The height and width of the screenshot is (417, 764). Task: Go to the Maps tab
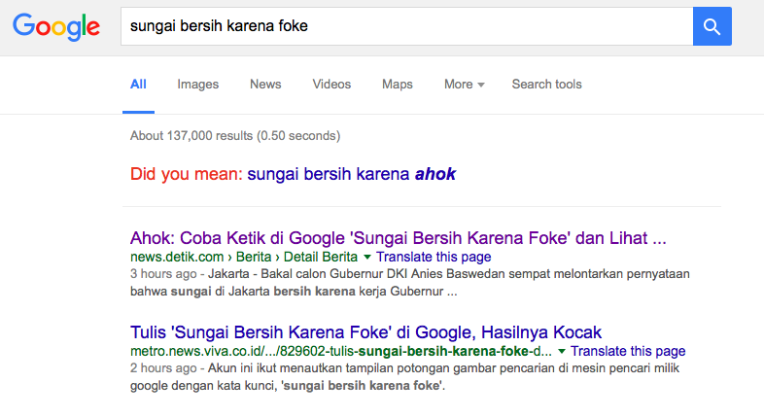(x=398, y=85)
